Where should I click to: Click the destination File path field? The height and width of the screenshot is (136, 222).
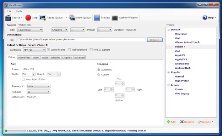(x=81, y=40)
